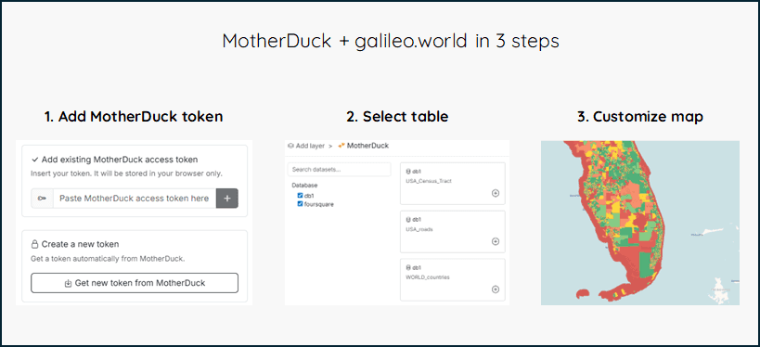Screen dimensions: 760x347
Task: Click the Database filter heading
Action: click(x=305, y=186)
